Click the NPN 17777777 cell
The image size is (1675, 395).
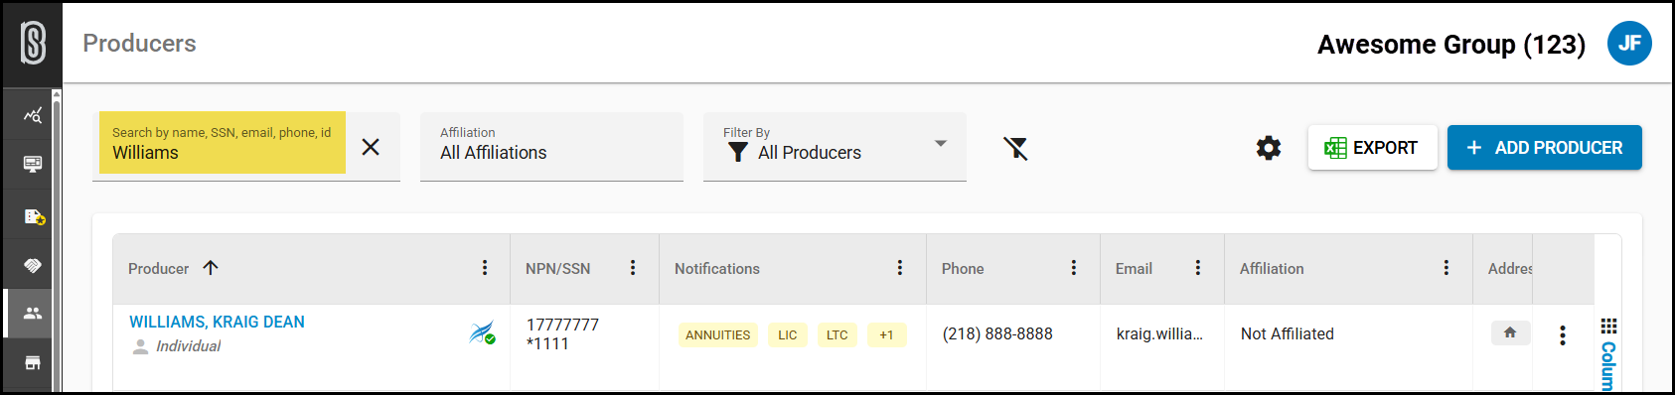(x=562, y=325)
